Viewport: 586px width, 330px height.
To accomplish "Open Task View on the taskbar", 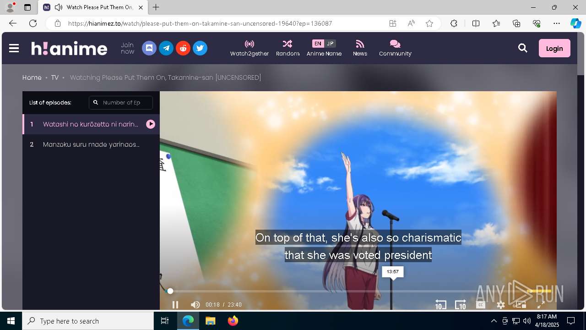I will coord(165,321).
